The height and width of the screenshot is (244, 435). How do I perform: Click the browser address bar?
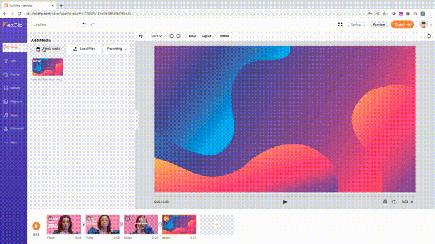(x=194, y=14)
